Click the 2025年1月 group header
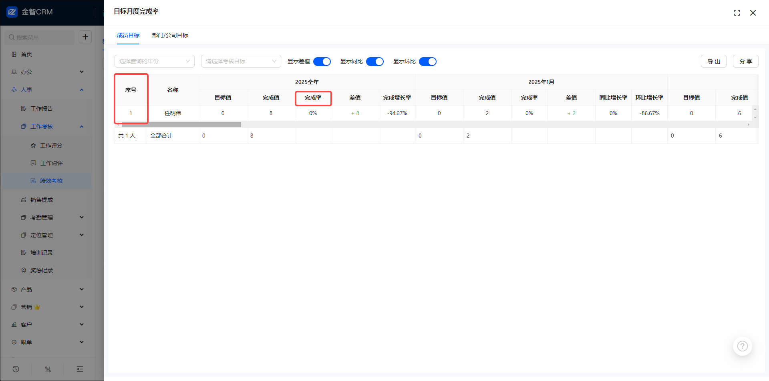 [x=542, y=82]
